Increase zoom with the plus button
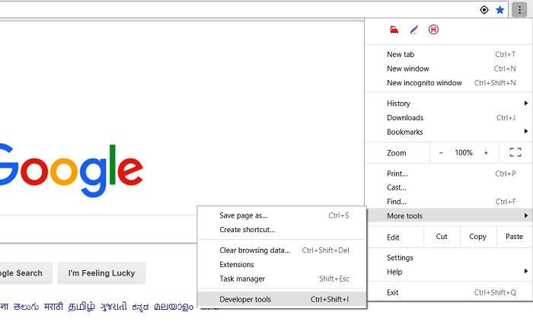The width and height of the screenshot is (533, 325). pyautogui.click(x=486, y=153)
